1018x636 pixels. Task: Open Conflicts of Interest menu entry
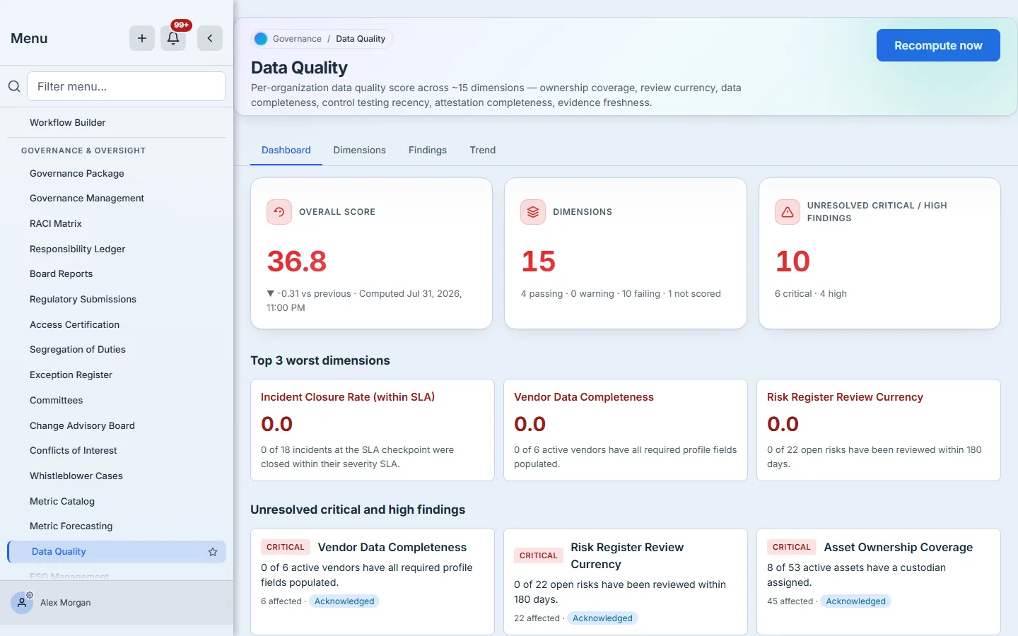[x=117, y=451]
